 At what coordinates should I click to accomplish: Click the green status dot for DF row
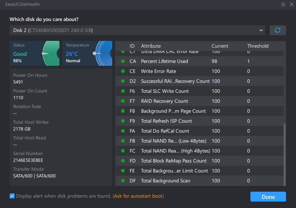coord(123,181)
